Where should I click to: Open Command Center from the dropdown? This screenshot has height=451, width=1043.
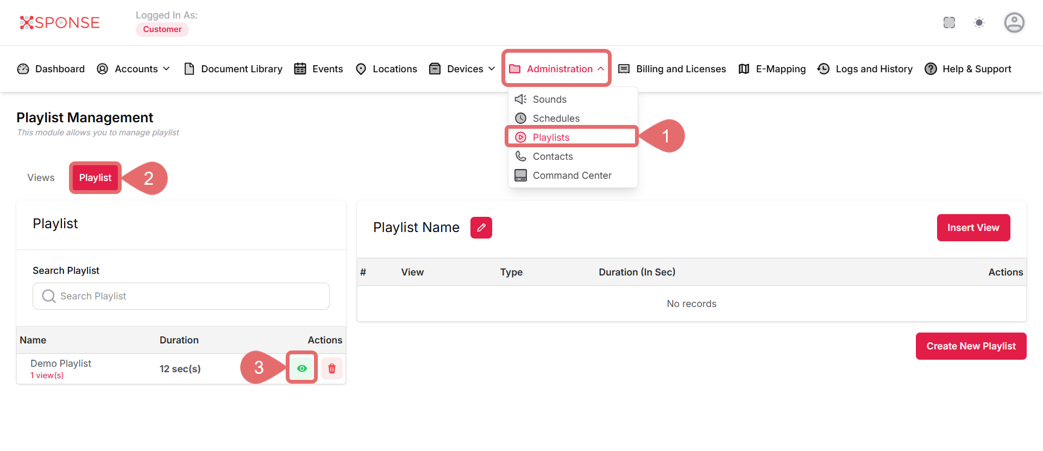point(571,176)
